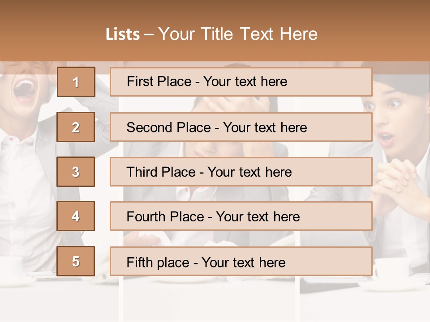Click the 'Third Place - Your text here' box
This screenshot has width=430, height=322.
[x=241, y=172]
